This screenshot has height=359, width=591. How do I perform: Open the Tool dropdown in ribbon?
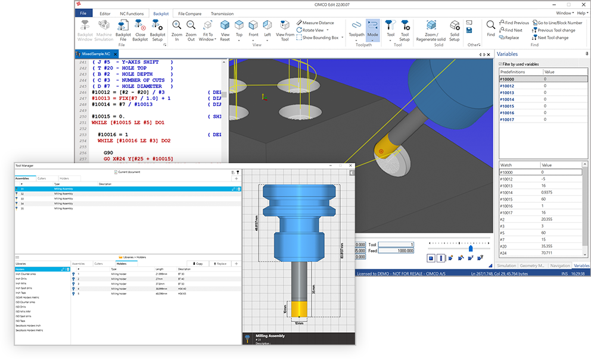(x=390, y=40)
